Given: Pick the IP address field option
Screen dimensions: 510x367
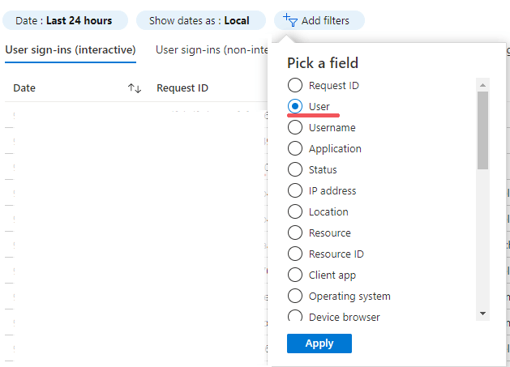Looking at the screenshot, I should [295, 190].
